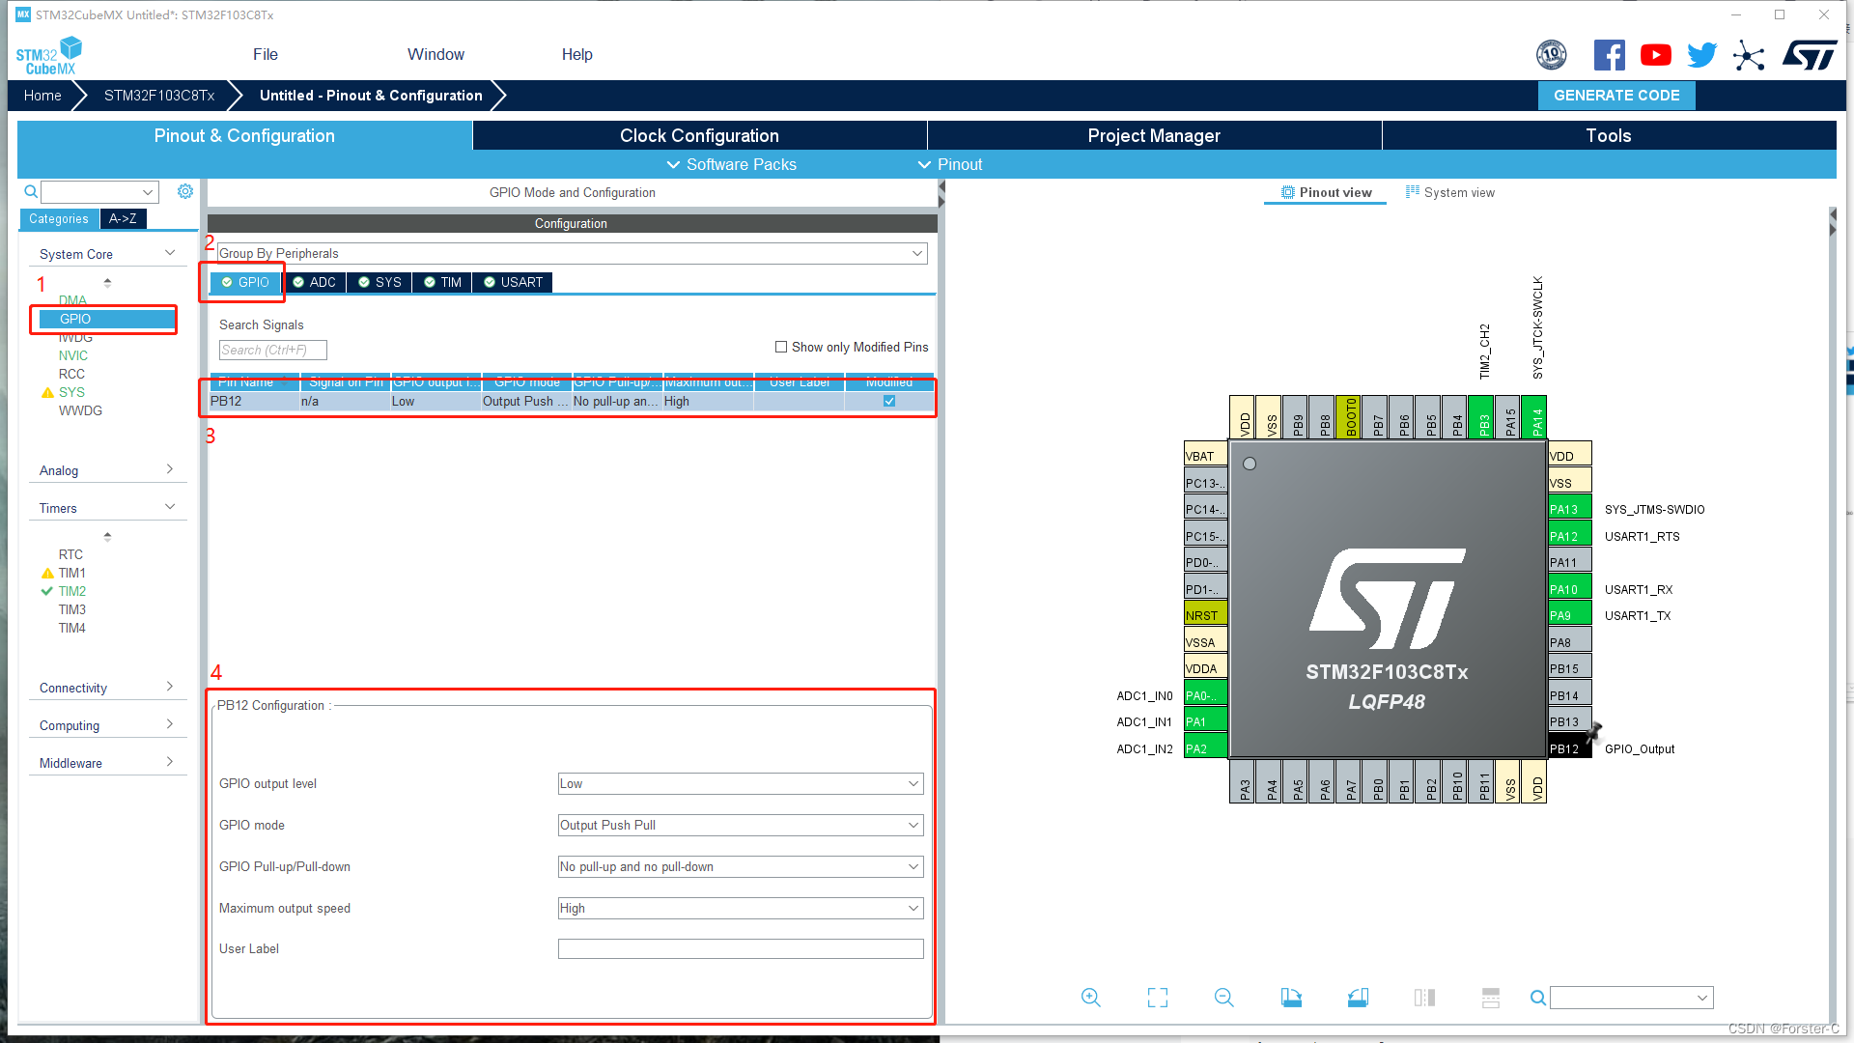This screenshot has height=1043, width=1854.
Task: Open the STM32CubeMX settings gear
Action: 184,191
